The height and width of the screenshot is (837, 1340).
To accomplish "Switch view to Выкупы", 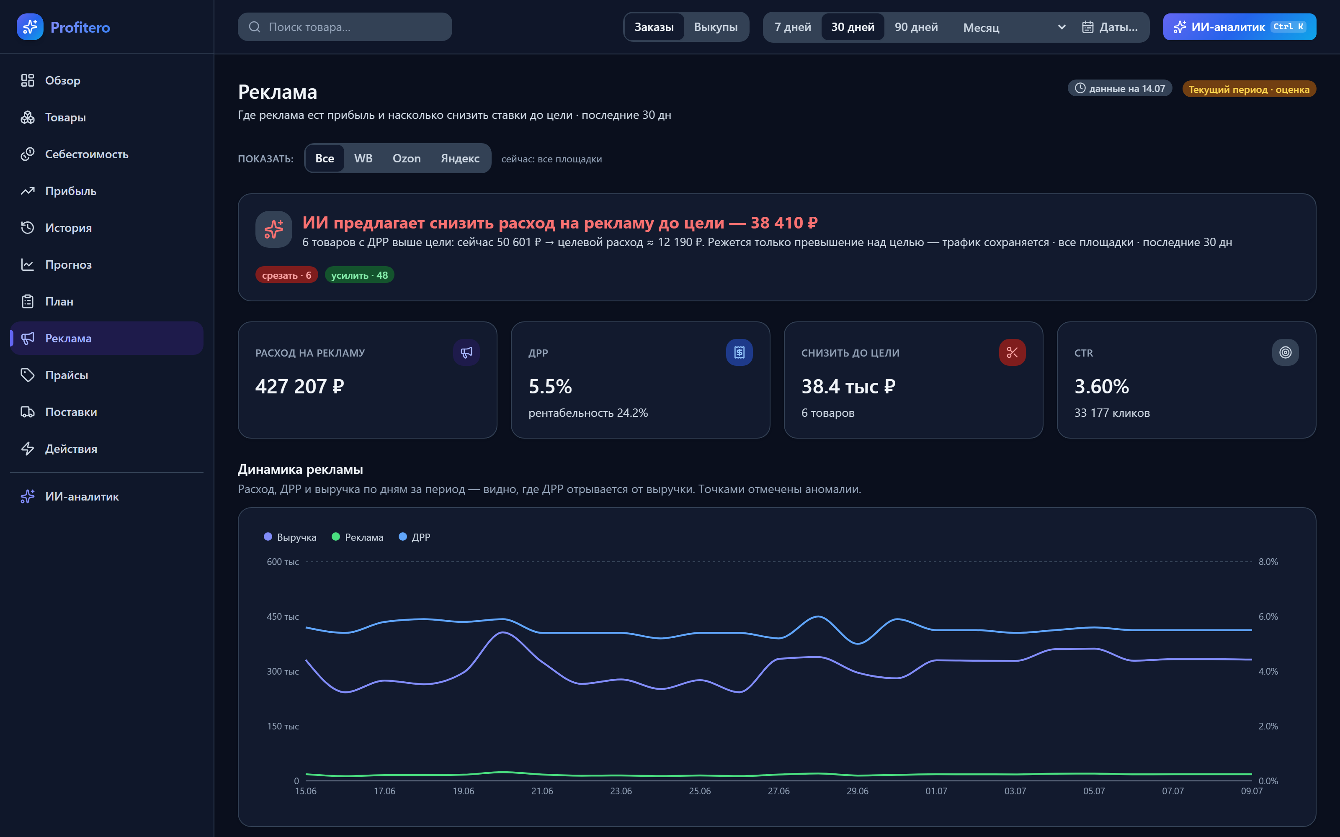I will click(x=715, y=27).
